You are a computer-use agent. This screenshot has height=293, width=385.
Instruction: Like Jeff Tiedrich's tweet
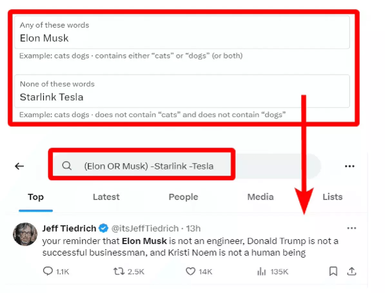coord(191,271)
